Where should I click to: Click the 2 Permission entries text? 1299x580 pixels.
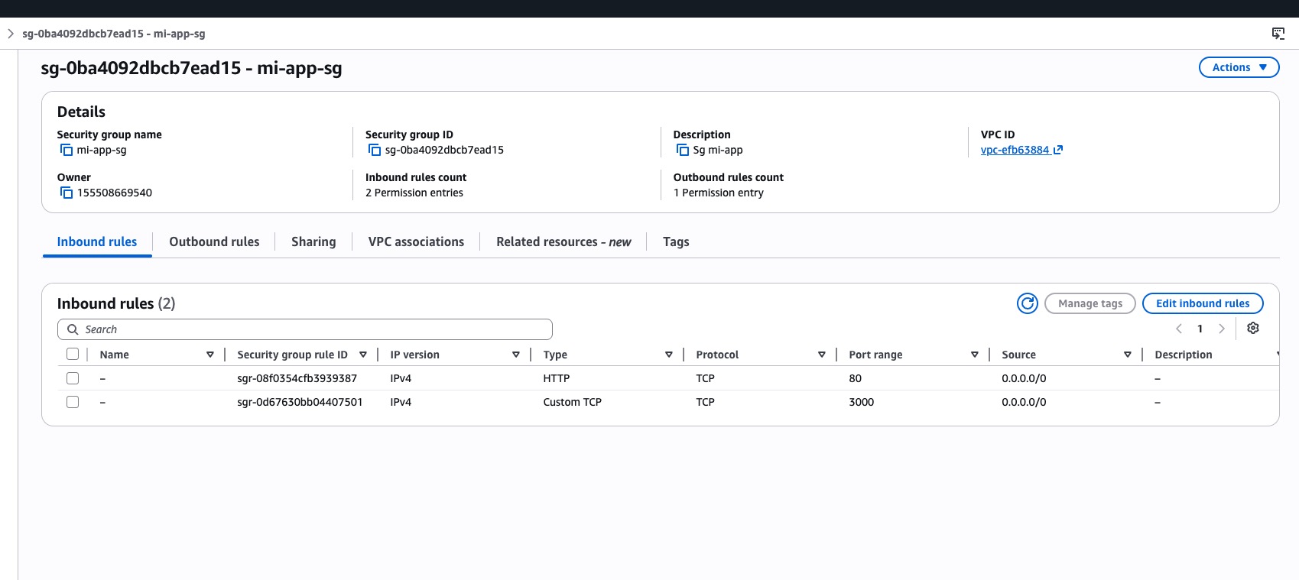pos(414,193)
